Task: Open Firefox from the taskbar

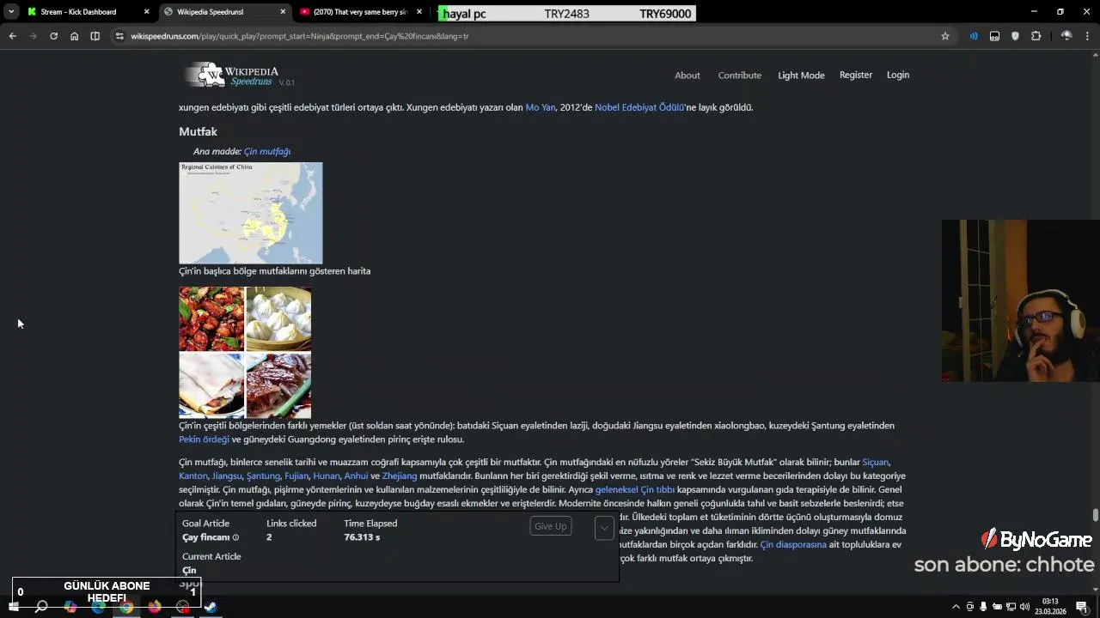Action: coord(155,607)
